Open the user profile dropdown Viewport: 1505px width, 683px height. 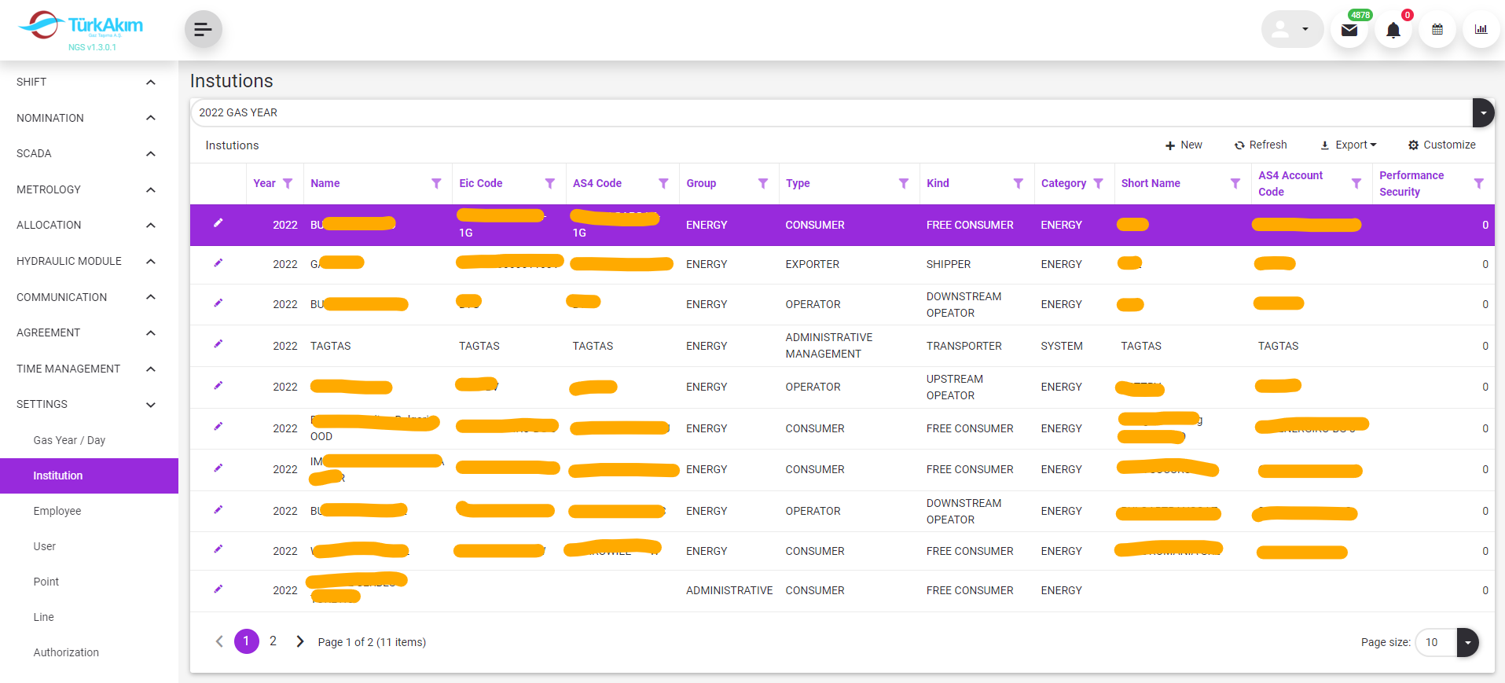click(1291, 30)
